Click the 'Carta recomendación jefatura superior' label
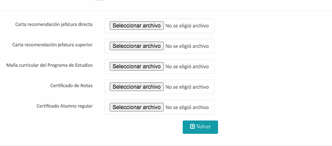This screenshot has width=332, height=146. point(52,45)
